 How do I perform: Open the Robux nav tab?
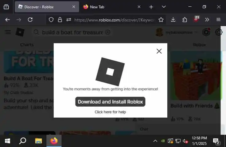pyautogui.click(x=200, y=45)
